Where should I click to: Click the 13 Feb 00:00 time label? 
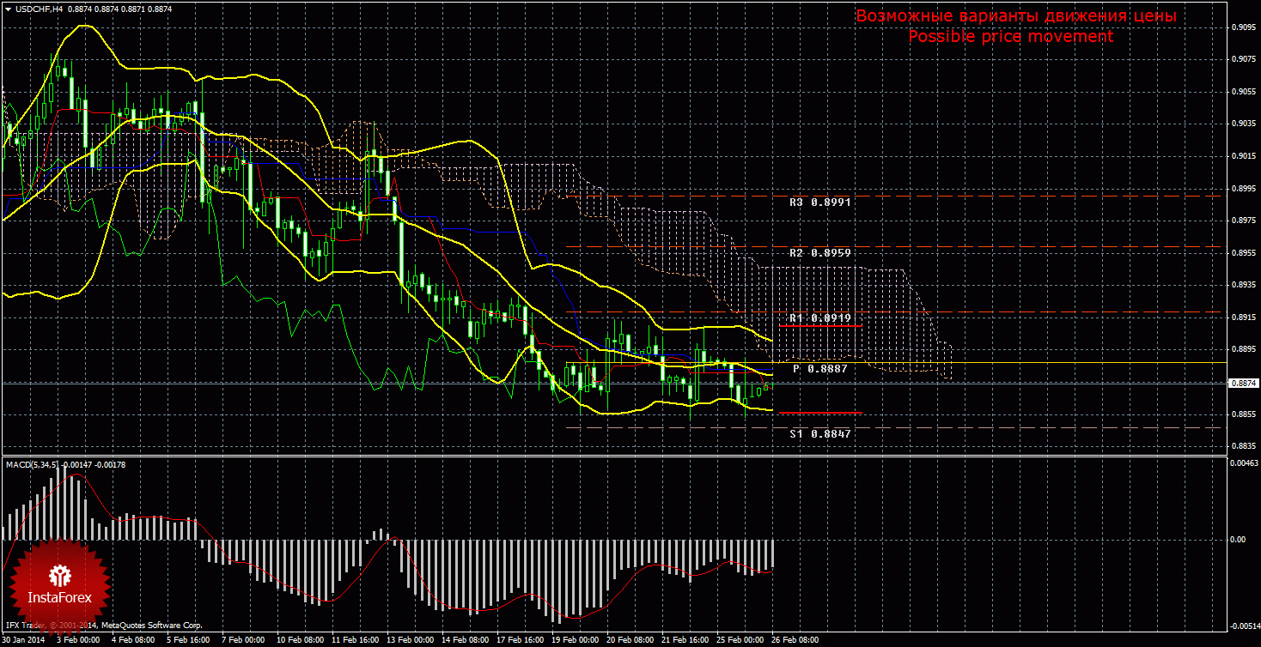click(410, 640)
